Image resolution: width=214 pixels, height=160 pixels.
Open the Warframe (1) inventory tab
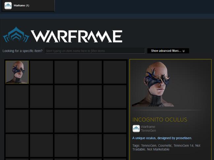coord(28,6)
